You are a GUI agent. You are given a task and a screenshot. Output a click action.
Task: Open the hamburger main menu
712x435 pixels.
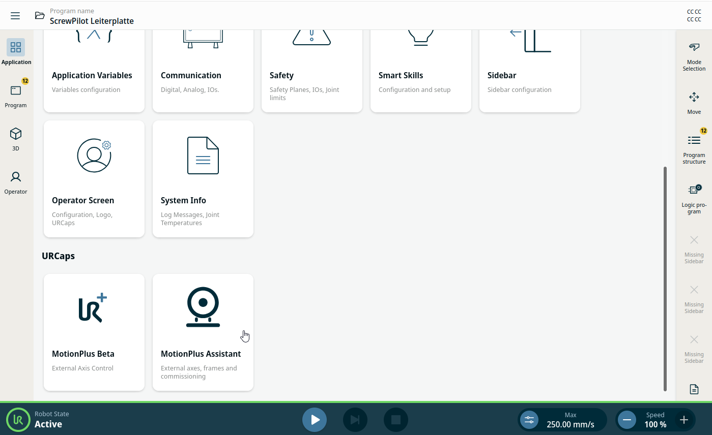(x=15, y=16)
